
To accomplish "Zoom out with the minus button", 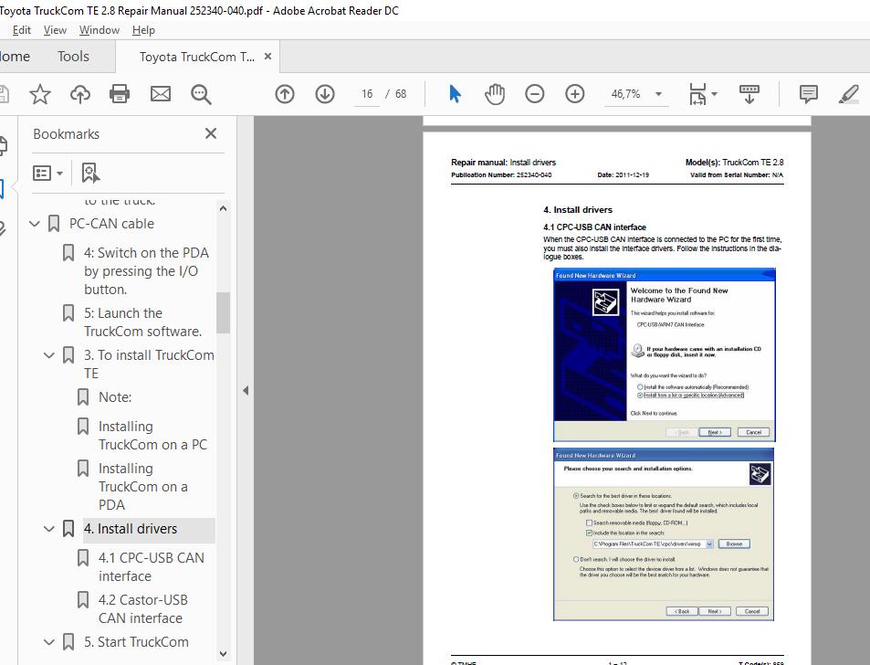I will point(534,94).
